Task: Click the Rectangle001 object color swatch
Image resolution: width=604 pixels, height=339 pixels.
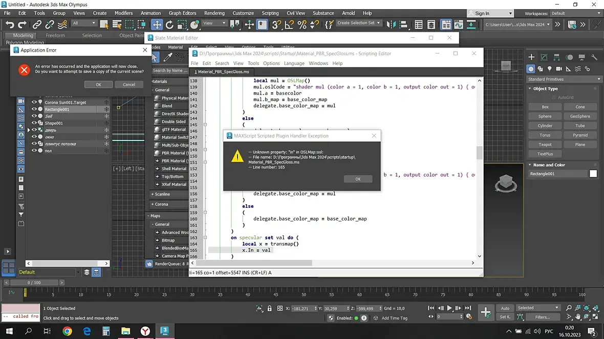Action: (x=593, y=174)
